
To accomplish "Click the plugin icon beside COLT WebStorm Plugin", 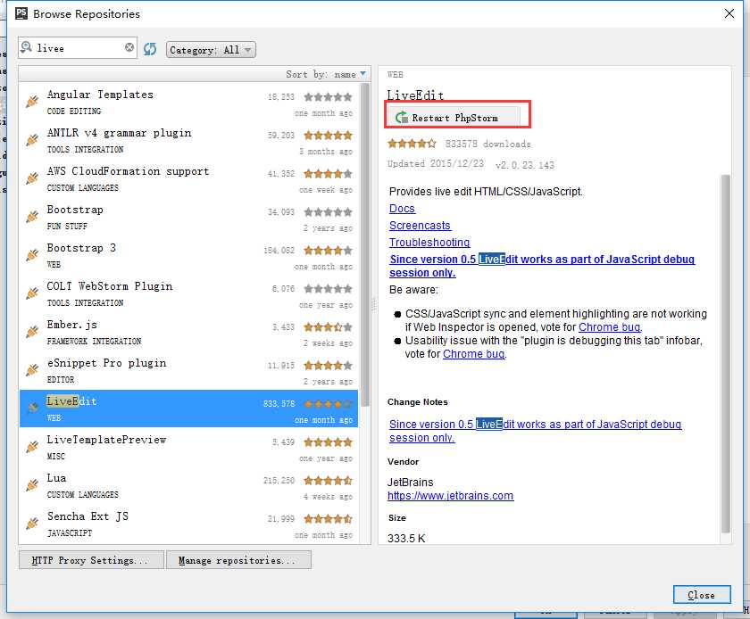I will [x=32, y=293].
